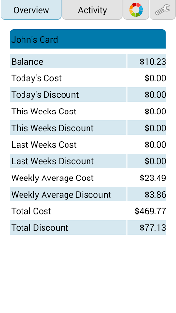The width and height of the screenshot is (176, 313).
Task: Select the Overview tab
Action: click(31, 10)
